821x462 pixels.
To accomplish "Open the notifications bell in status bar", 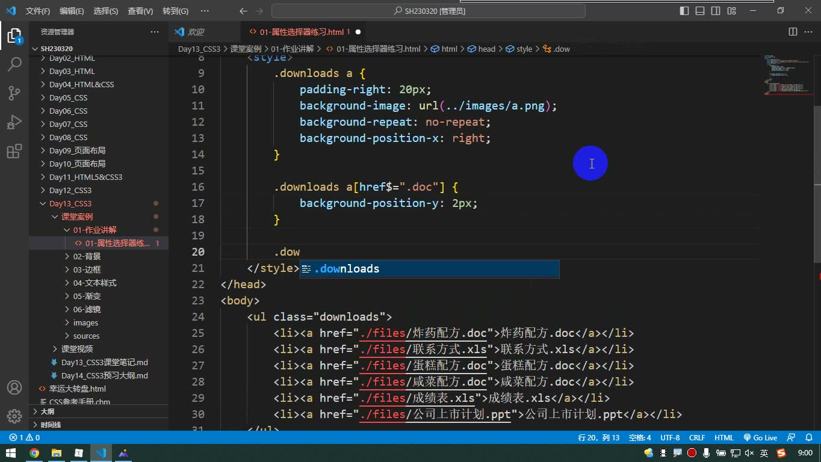I will tap(808, 438).
